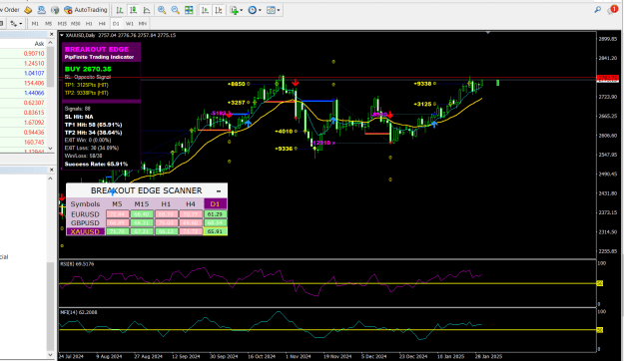Select the M30 timeframe button

point(76,24)
